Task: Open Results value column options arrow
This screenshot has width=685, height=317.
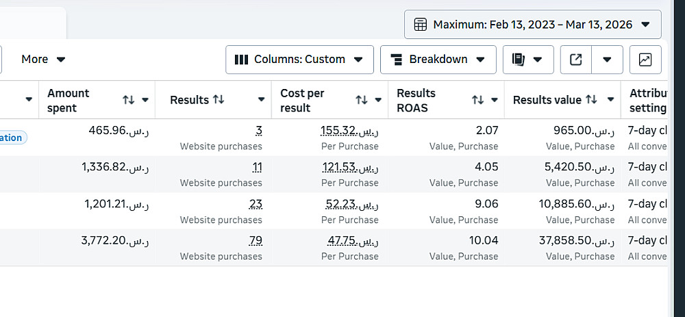Action: (x=610, y=100)
